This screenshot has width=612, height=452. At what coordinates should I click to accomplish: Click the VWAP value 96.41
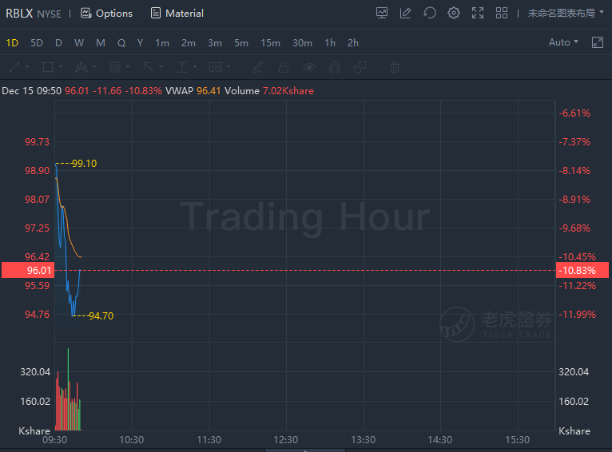point(209,91)
